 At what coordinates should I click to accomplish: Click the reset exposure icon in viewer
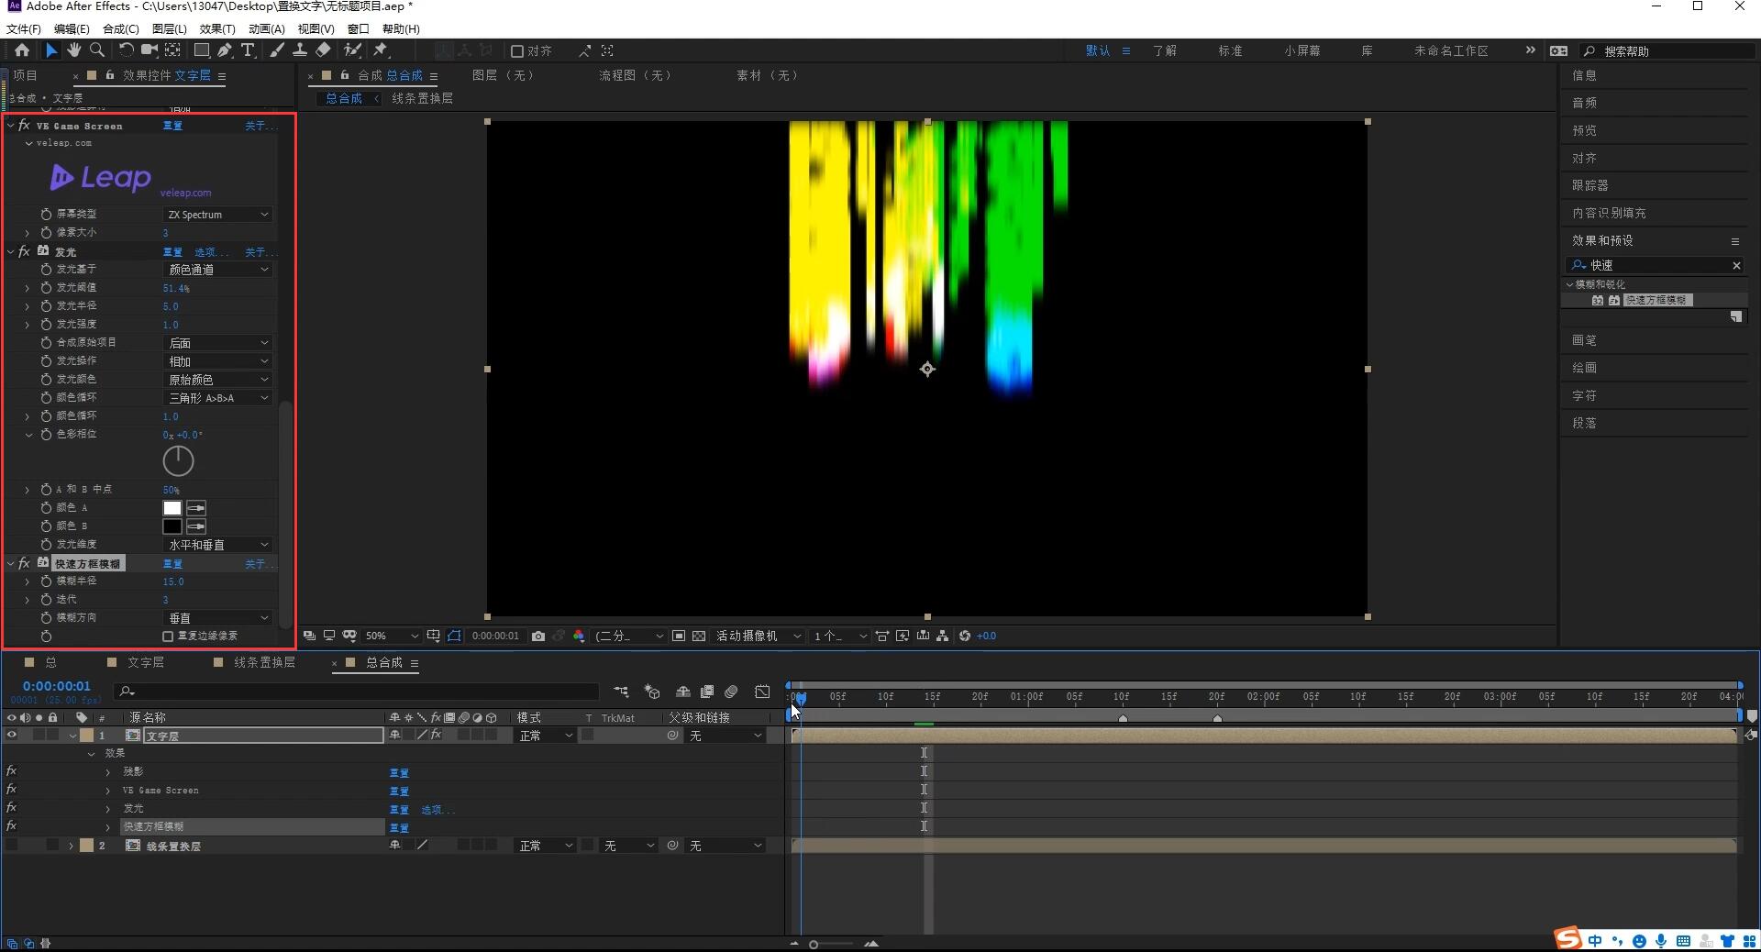965,636
